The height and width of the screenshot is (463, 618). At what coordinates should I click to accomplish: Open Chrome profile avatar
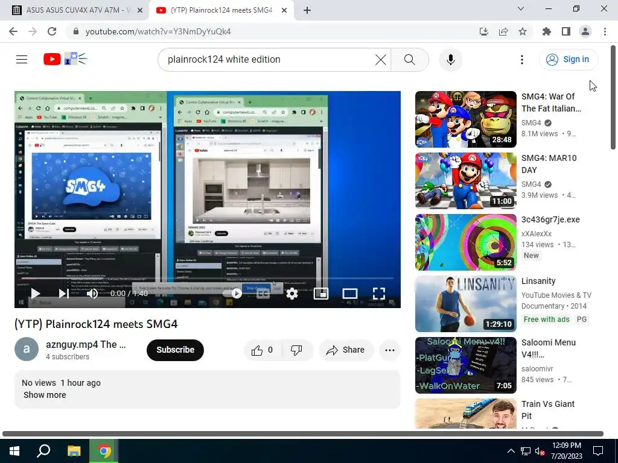[585, 31]
